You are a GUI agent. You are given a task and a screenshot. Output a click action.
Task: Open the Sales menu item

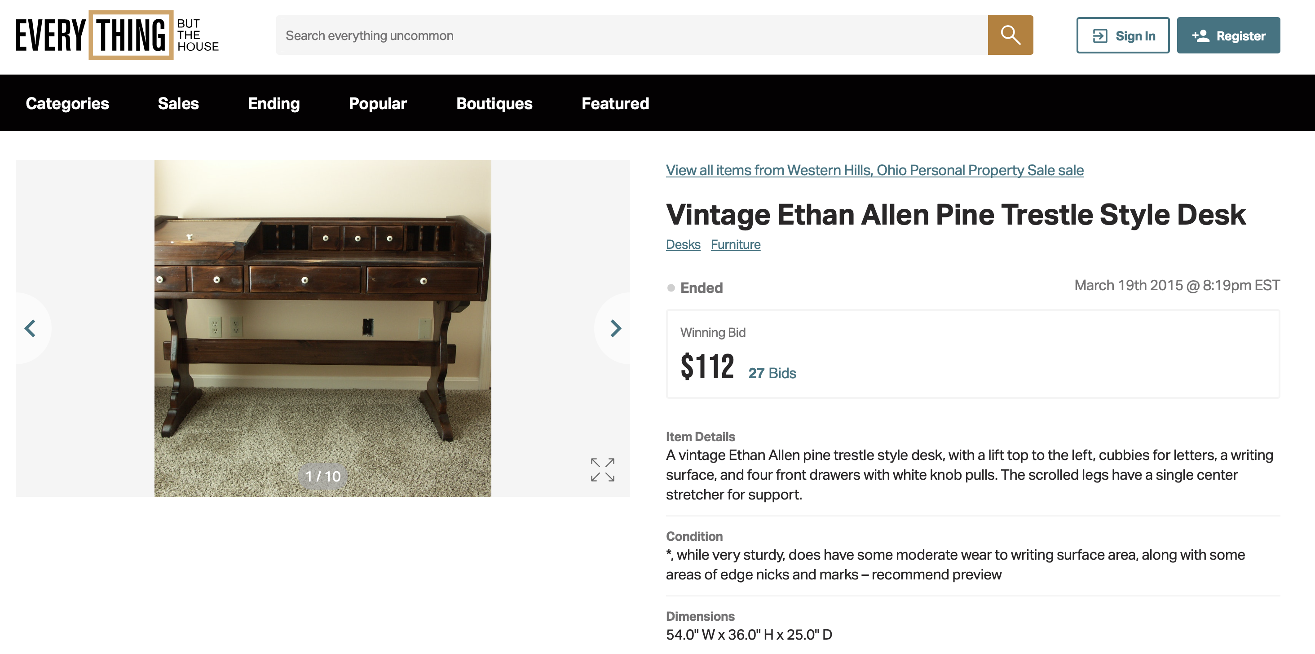(178, 104)
